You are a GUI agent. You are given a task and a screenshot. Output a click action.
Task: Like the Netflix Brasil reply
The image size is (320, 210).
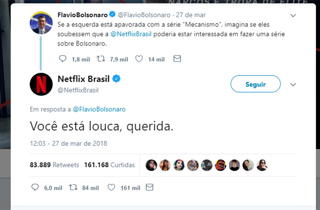click(x=111, y=187)
